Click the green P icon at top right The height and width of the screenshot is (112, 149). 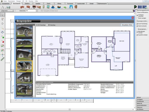[135, 7]
